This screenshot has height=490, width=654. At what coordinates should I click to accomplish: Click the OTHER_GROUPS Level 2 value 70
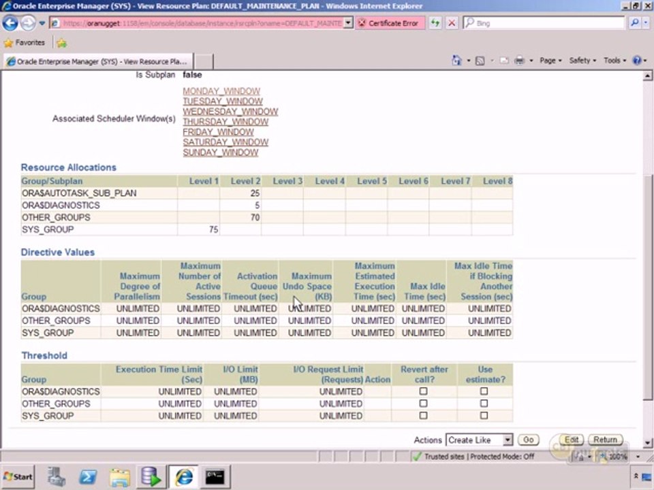pos(255,218)
